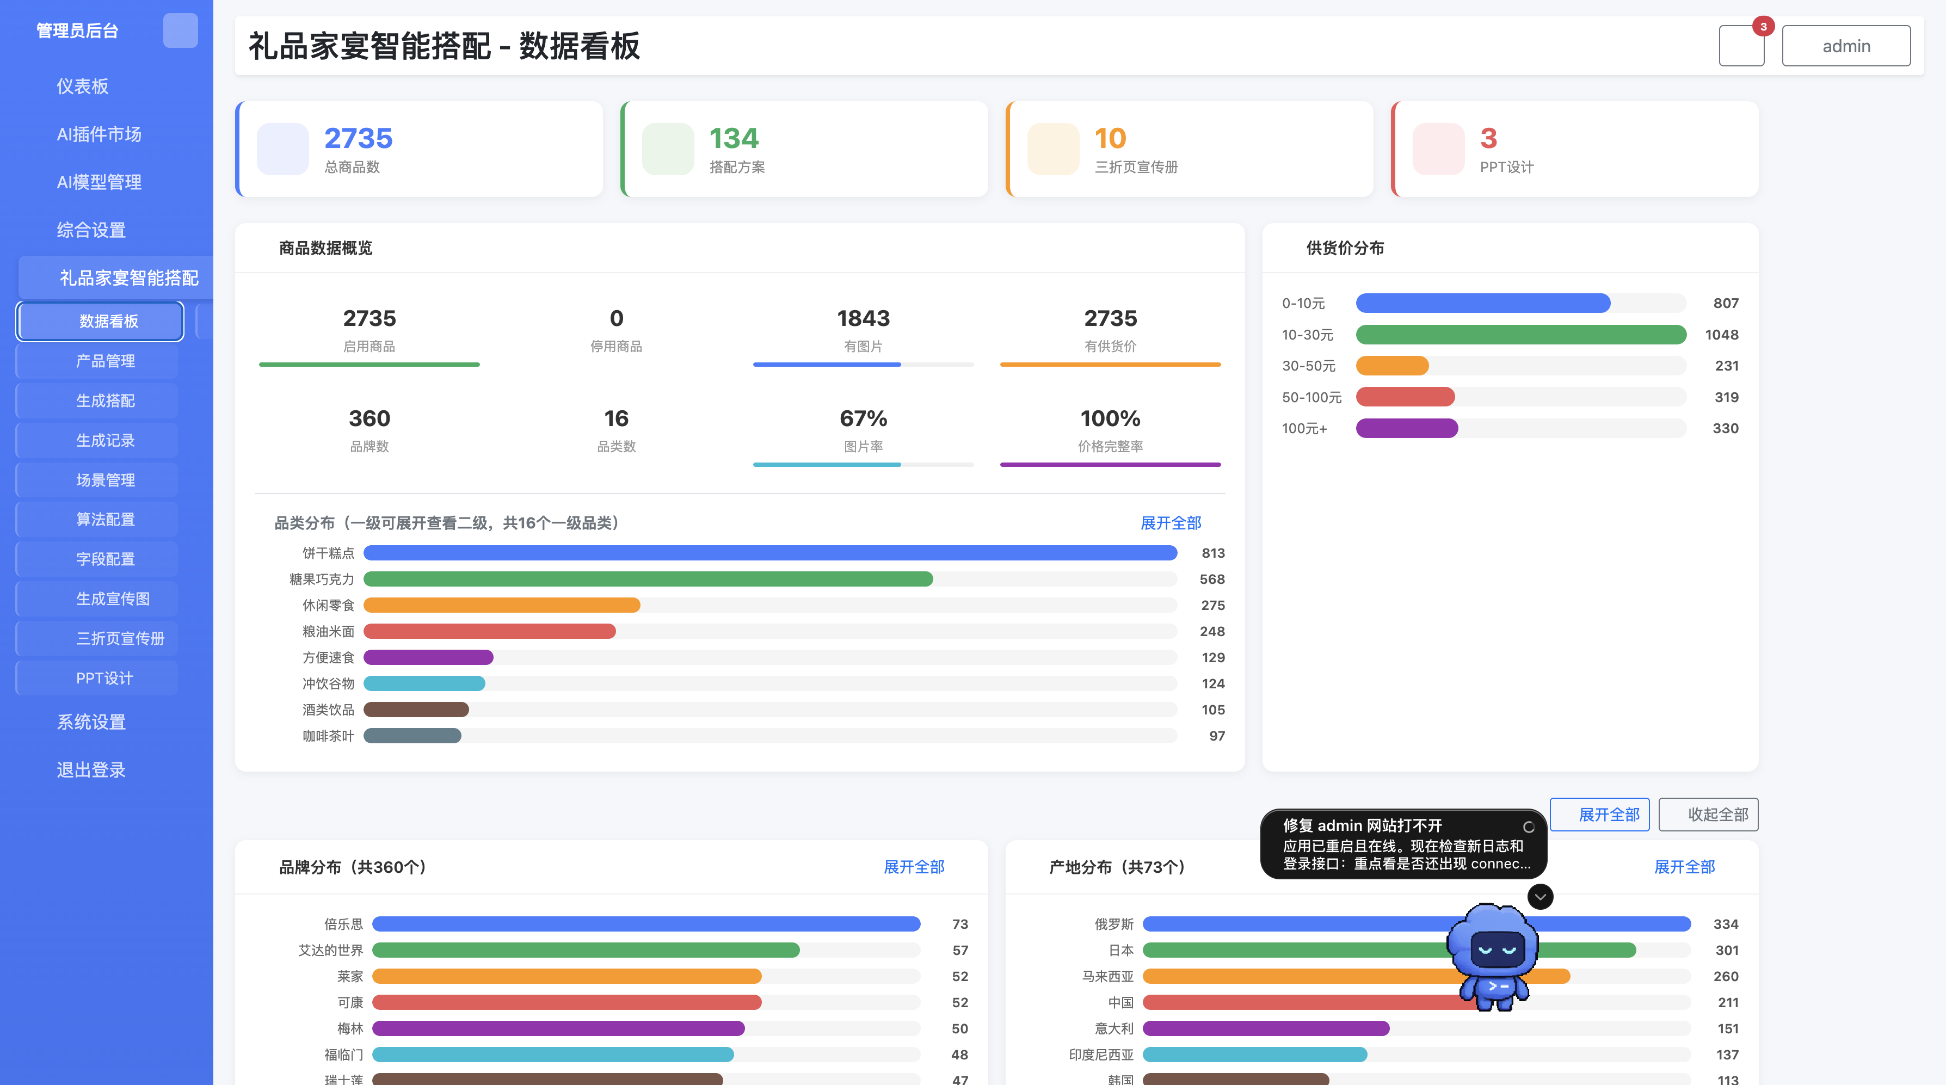
Task: Click the 360 品牌数 statistic
Action: click(370, 430)
